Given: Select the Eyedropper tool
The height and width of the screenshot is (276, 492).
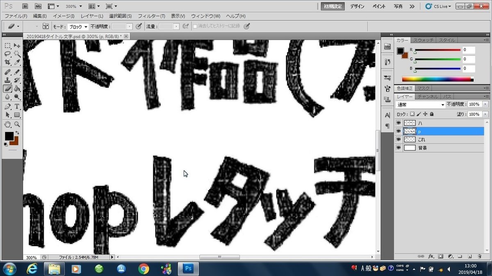Looking at the screenshot, I should (x=17, y=63).
